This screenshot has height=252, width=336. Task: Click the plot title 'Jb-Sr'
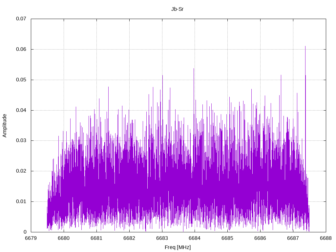point(177,9)
